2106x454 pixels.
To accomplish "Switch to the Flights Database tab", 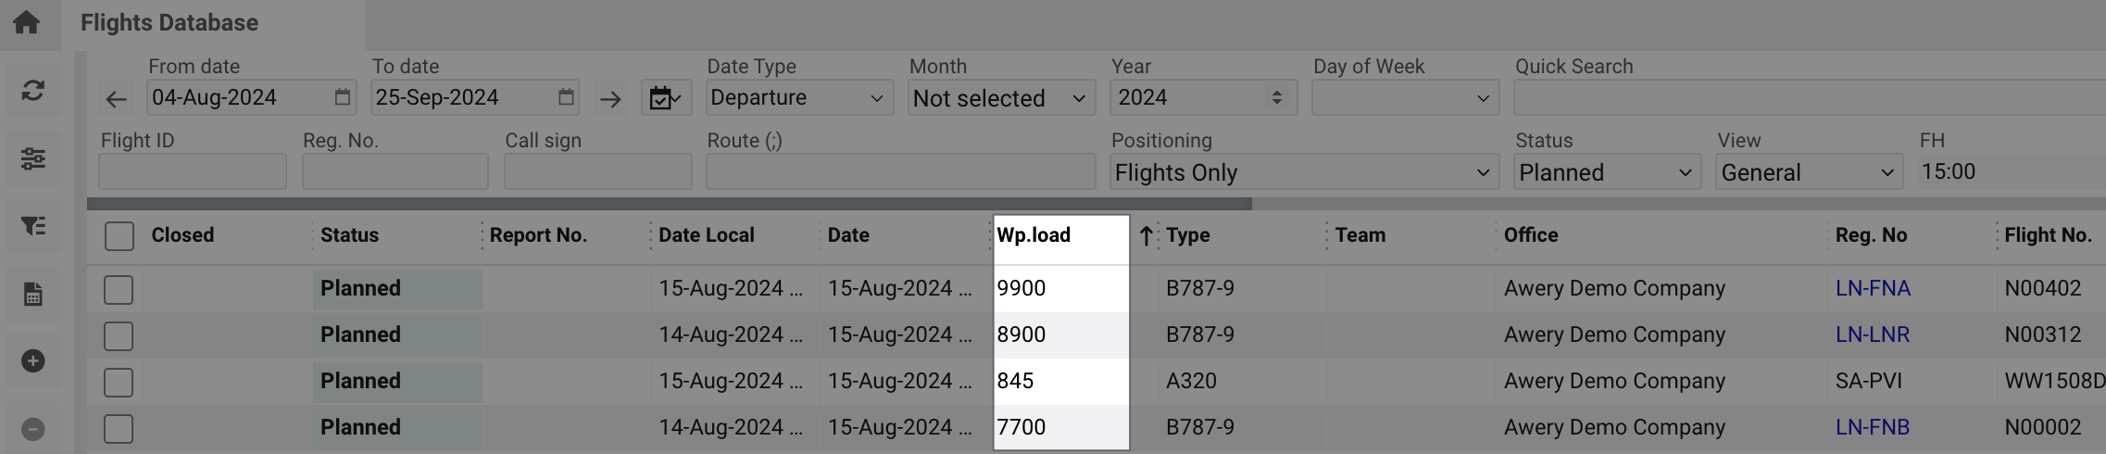I will (169, 23).
